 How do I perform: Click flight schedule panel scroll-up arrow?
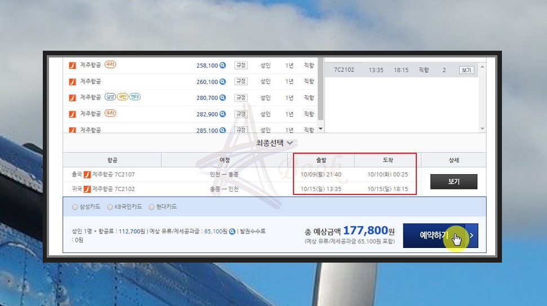(482, 66)
